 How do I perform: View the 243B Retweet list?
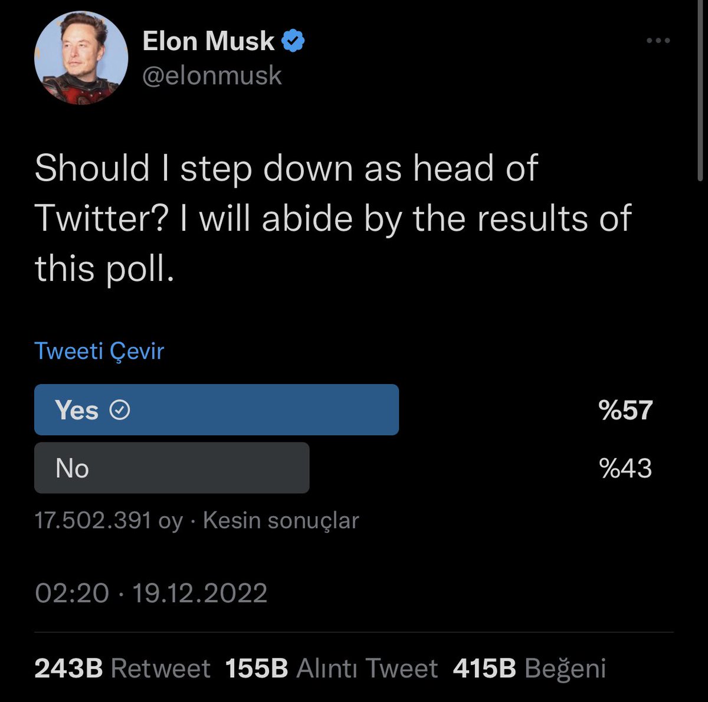coord(122,668)
